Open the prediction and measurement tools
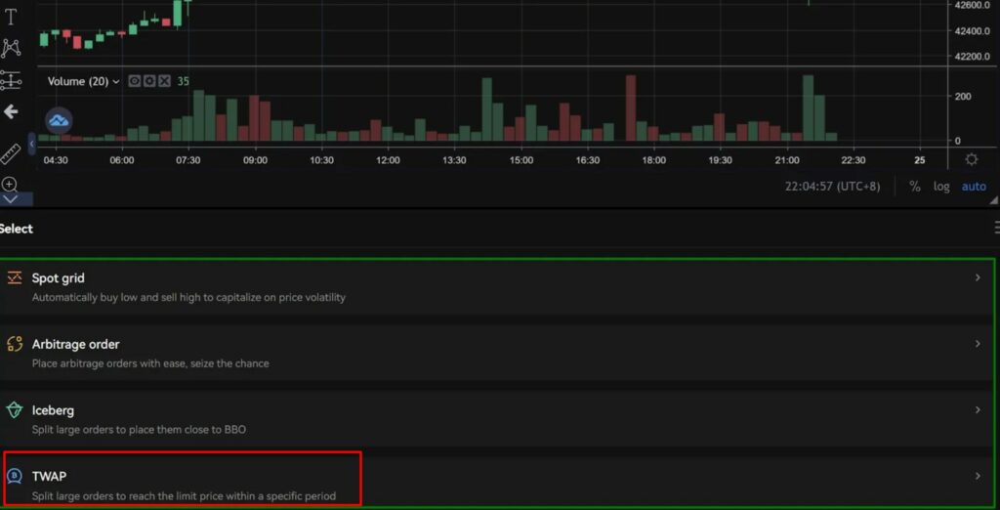The image size is (1000, 510). [11, 80]
